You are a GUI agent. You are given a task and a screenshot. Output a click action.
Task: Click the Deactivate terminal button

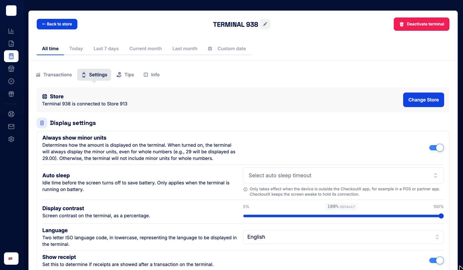click(x=421, y=24)
